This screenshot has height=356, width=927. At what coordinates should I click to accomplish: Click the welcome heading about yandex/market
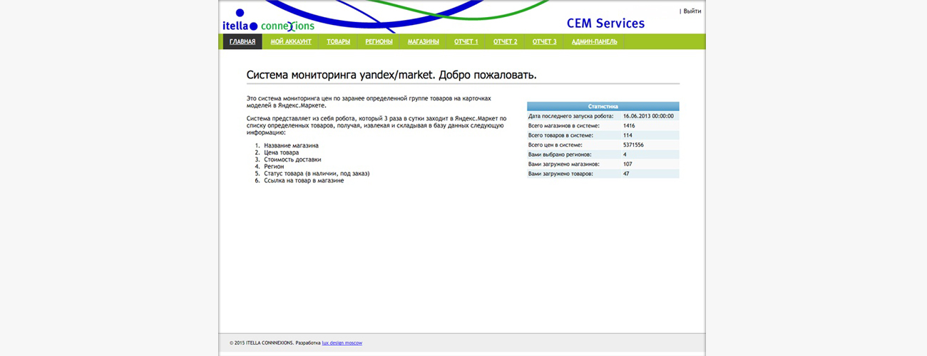pyautogui.click(x=391, y=75)
